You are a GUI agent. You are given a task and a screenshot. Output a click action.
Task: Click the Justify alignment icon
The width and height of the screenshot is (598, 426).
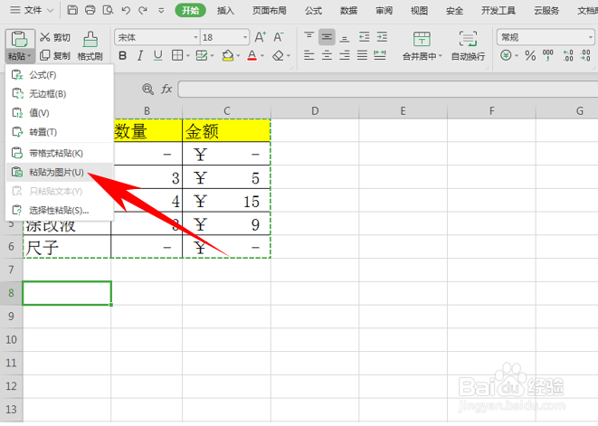tap(362, 56)
